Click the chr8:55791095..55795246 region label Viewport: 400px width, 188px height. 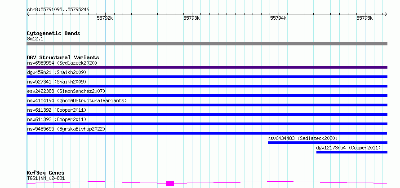(x=58, y=10)
